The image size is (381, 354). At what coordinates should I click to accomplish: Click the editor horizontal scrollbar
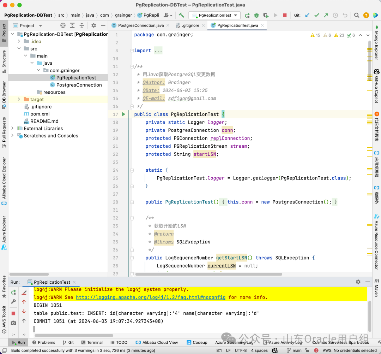(x=208, y=274)
